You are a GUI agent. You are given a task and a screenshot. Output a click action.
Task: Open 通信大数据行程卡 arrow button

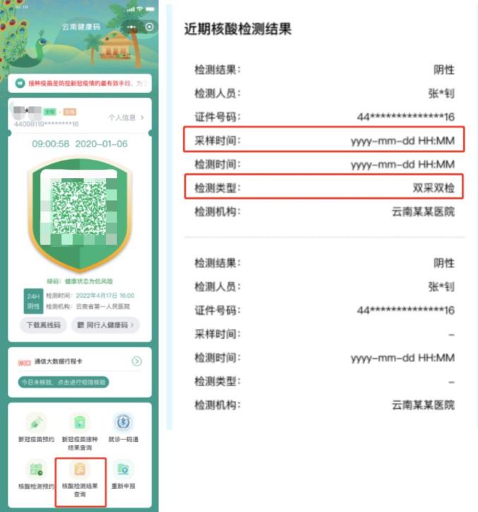tap(136, 361)
